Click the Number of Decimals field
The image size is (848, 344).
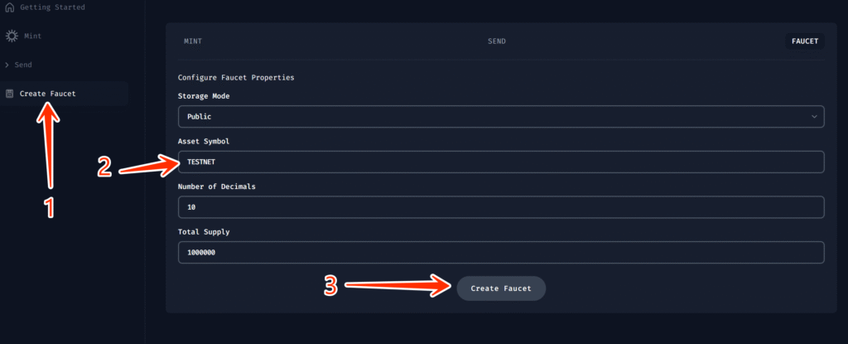(501, 207)
